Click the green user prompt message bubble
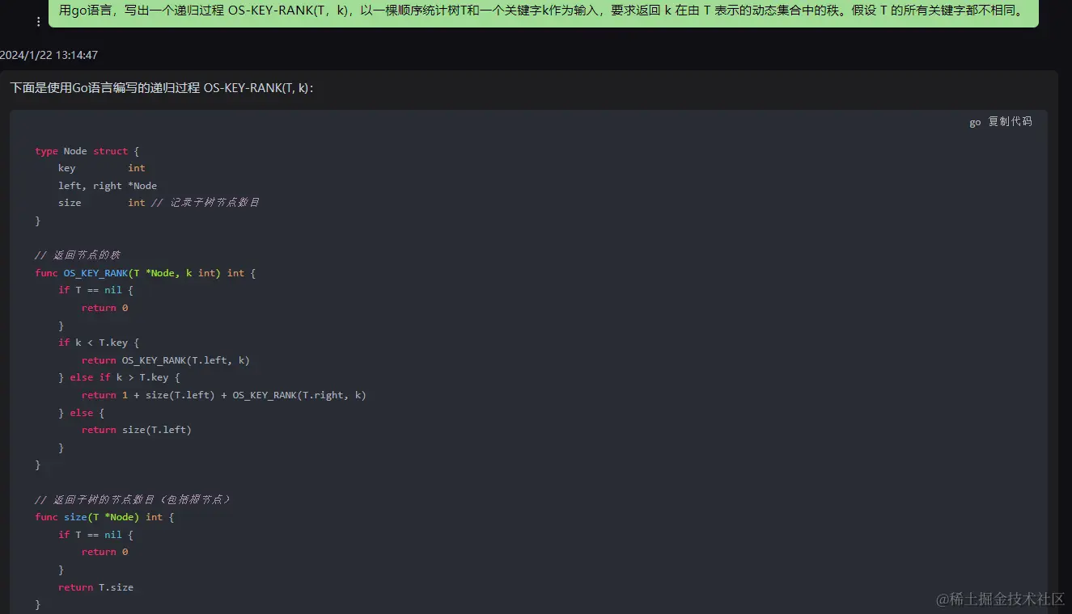Screen dimensions: 1072x614 pos(543,13)
